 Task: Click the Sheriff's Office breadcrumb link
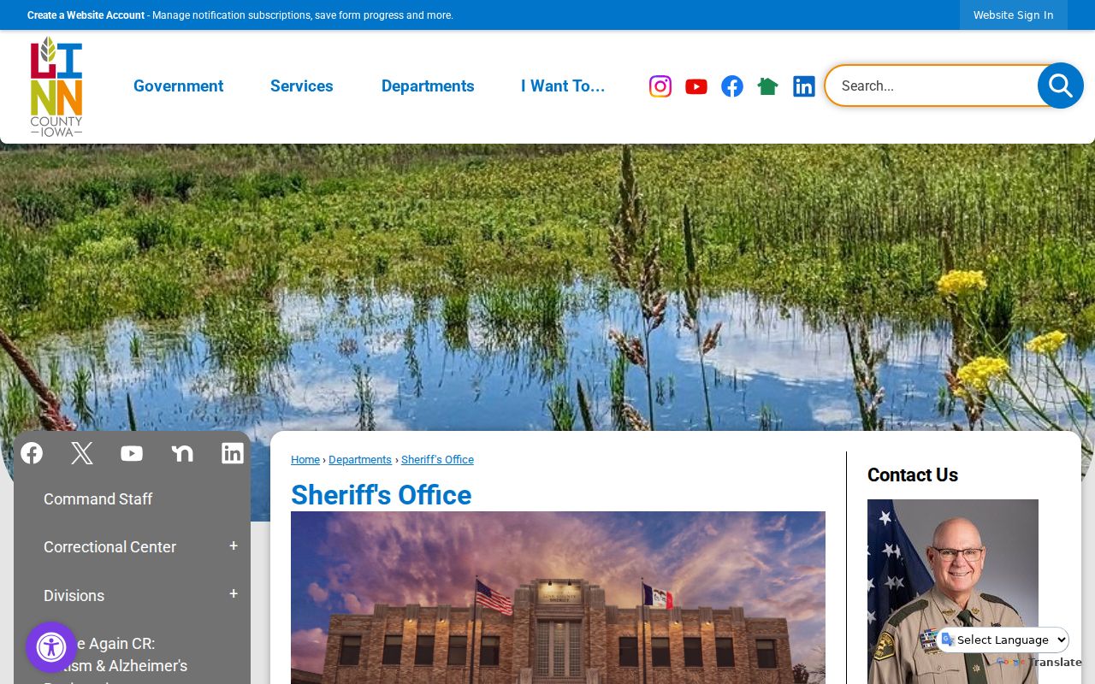[437, 460]
